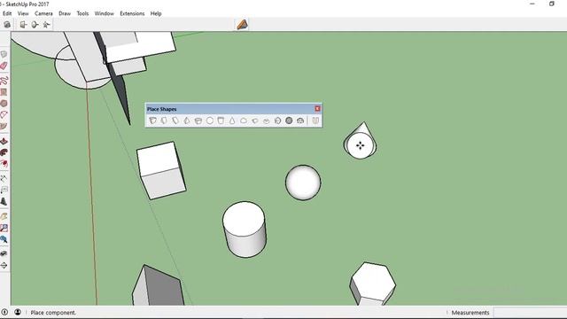Select the Helix spiral icon in Place Shapes
The width and height of the screenshot is (567, 319).
(277, 121)
